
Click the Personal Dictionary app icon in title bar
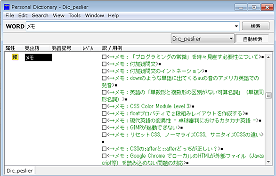(x=7, y=7)
